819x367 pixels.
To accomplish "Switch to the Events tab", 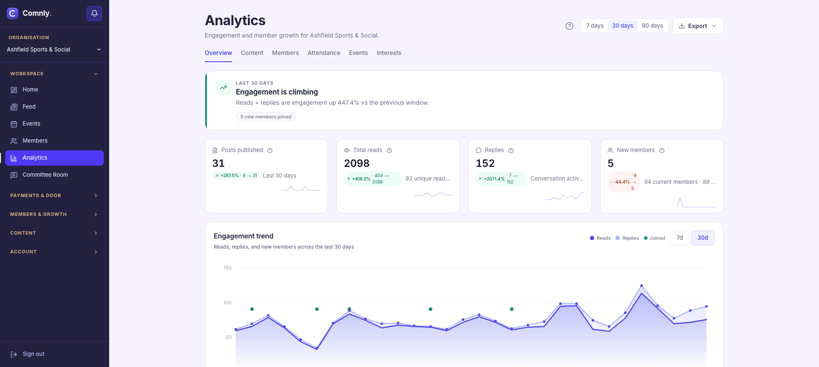I will (x=358, y=53).
